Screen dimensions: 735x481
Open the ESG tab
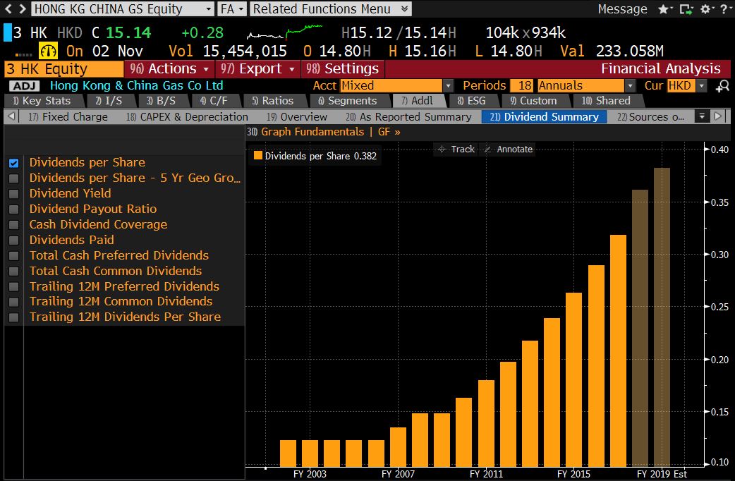473,101
